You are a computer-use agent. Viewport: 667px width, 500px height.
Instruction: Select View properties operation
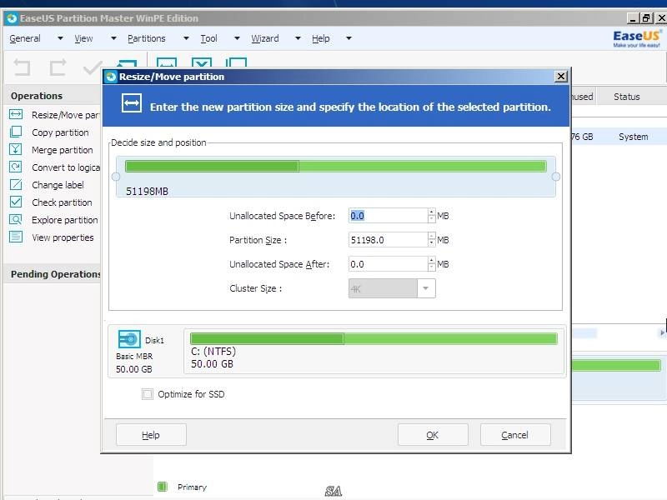tap(63, 237)
